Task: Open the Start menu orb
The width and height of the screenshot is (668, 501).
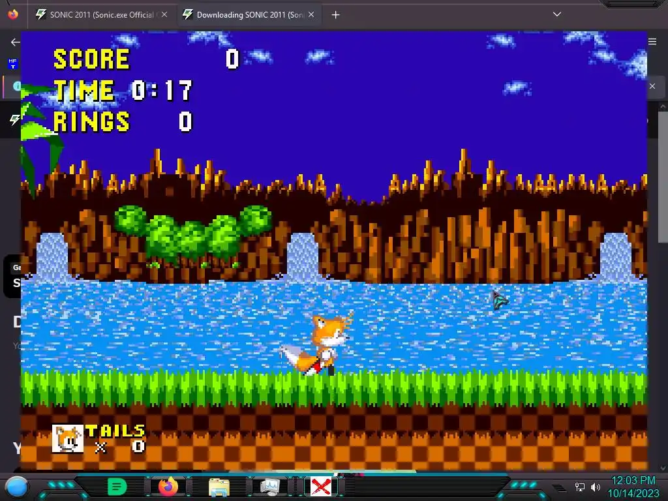Action: [x=16, y=487]
